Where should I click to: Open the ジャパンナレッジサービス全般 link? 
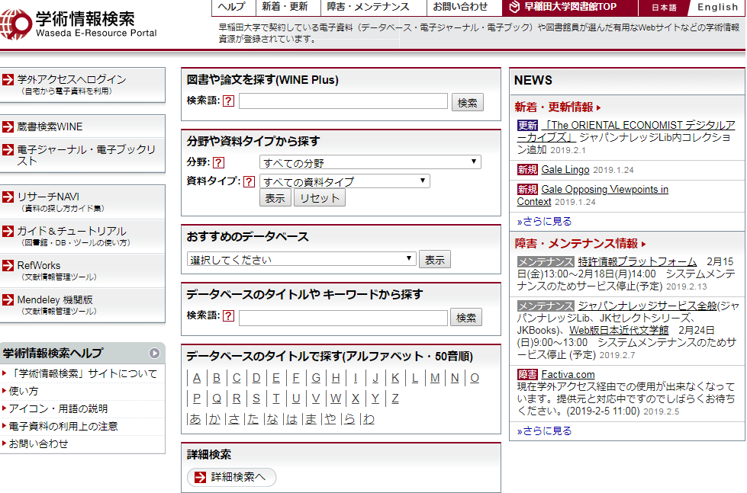tap(647, 306)
